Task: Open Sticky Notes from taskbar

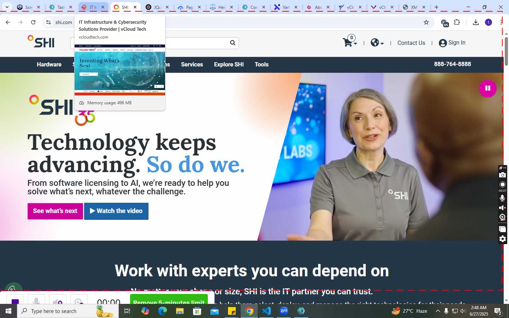Action: [232, 311]
